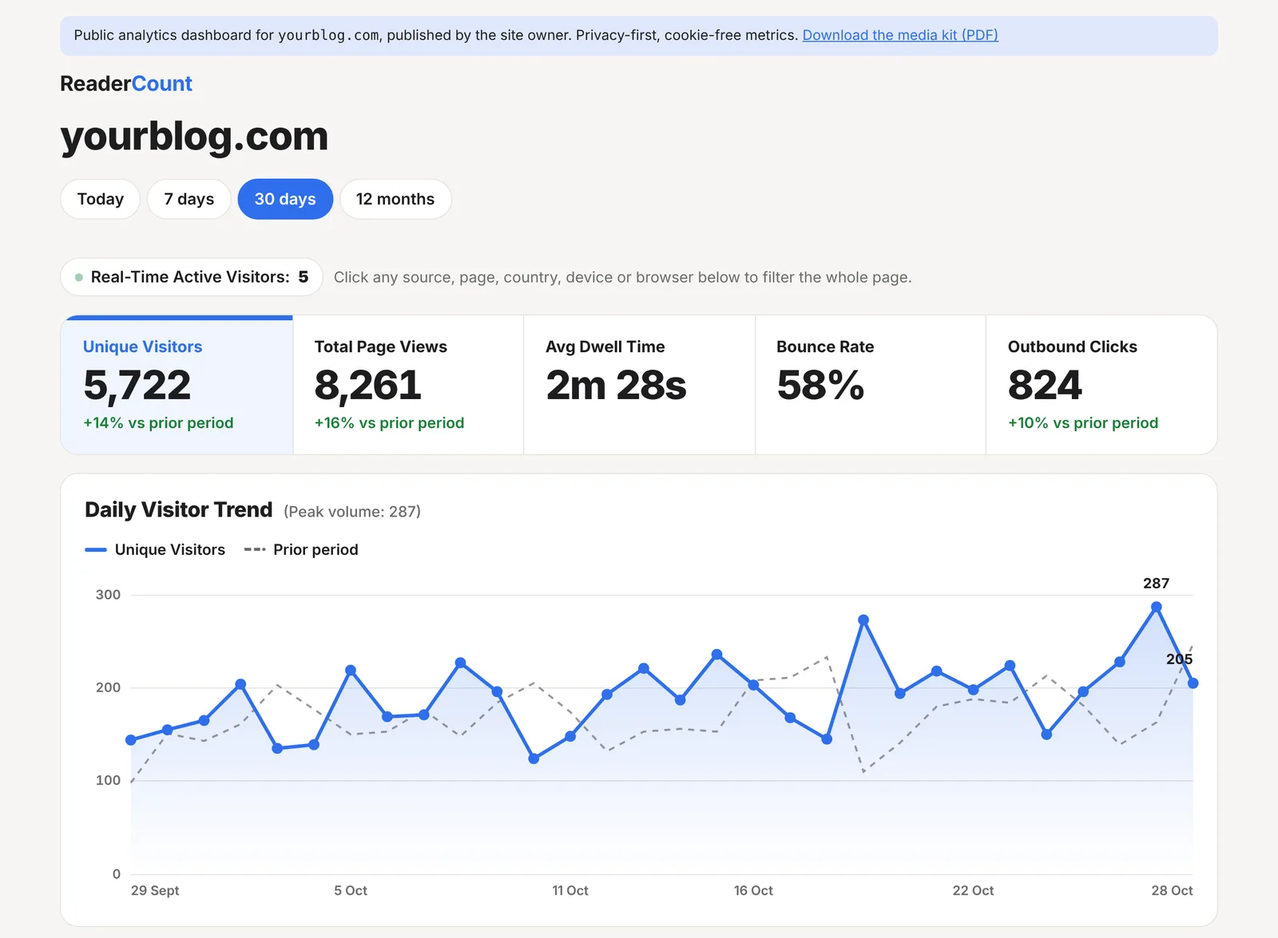
Task: Click the 2m 28s dwell time value
Action: point(616,386)
